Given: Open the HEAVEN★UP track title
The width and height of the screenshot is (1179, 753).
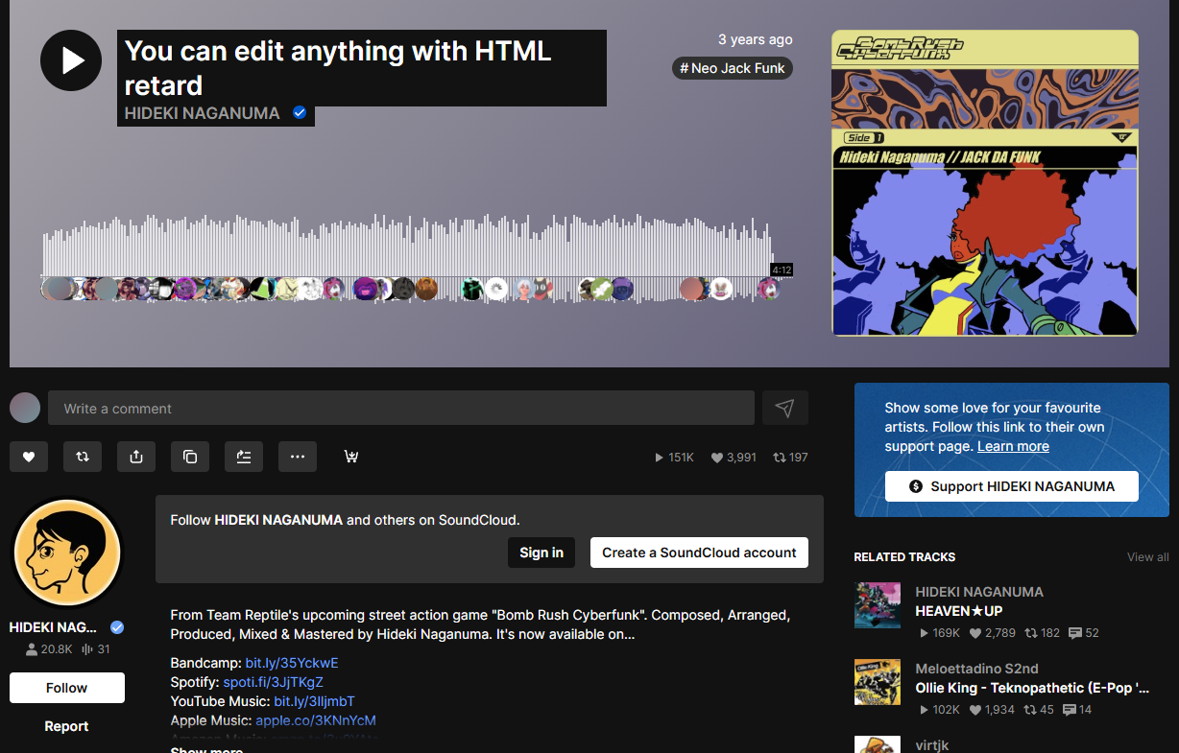Looking at the screenshot, I should (959, 611).
